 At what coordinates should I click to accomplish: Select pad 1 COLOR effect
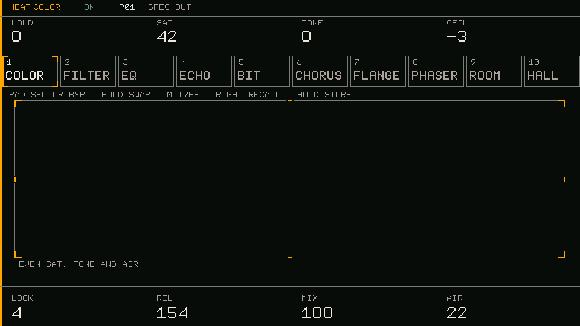point(30,71)
